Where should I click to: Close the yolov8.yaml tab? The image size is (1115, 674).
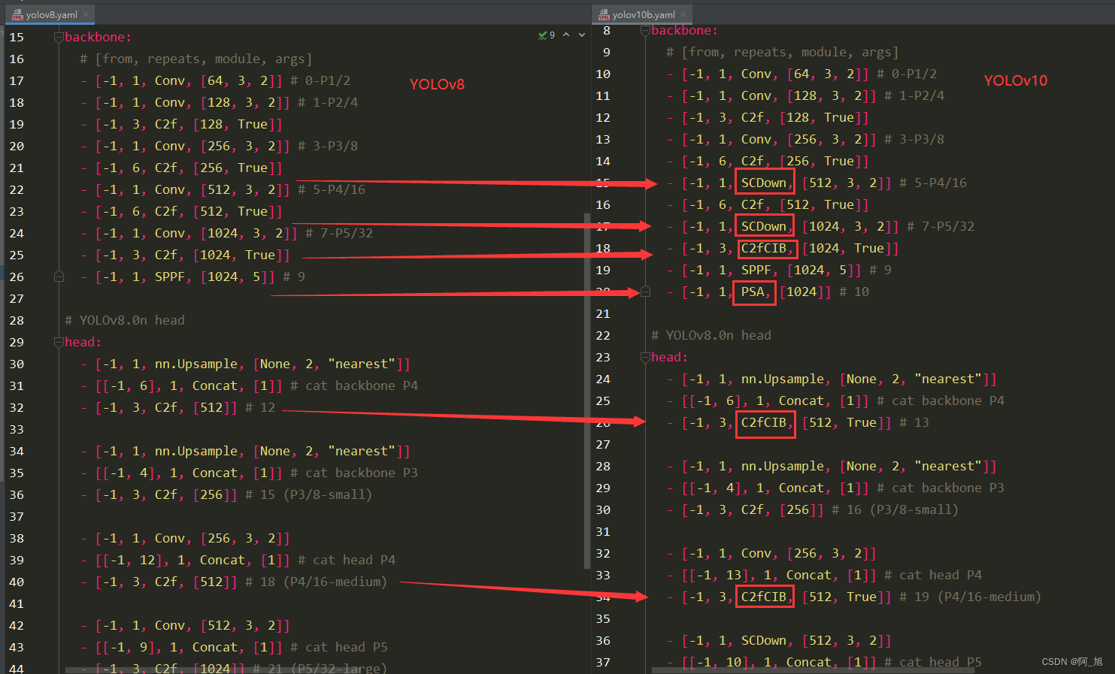pos(86,14)
